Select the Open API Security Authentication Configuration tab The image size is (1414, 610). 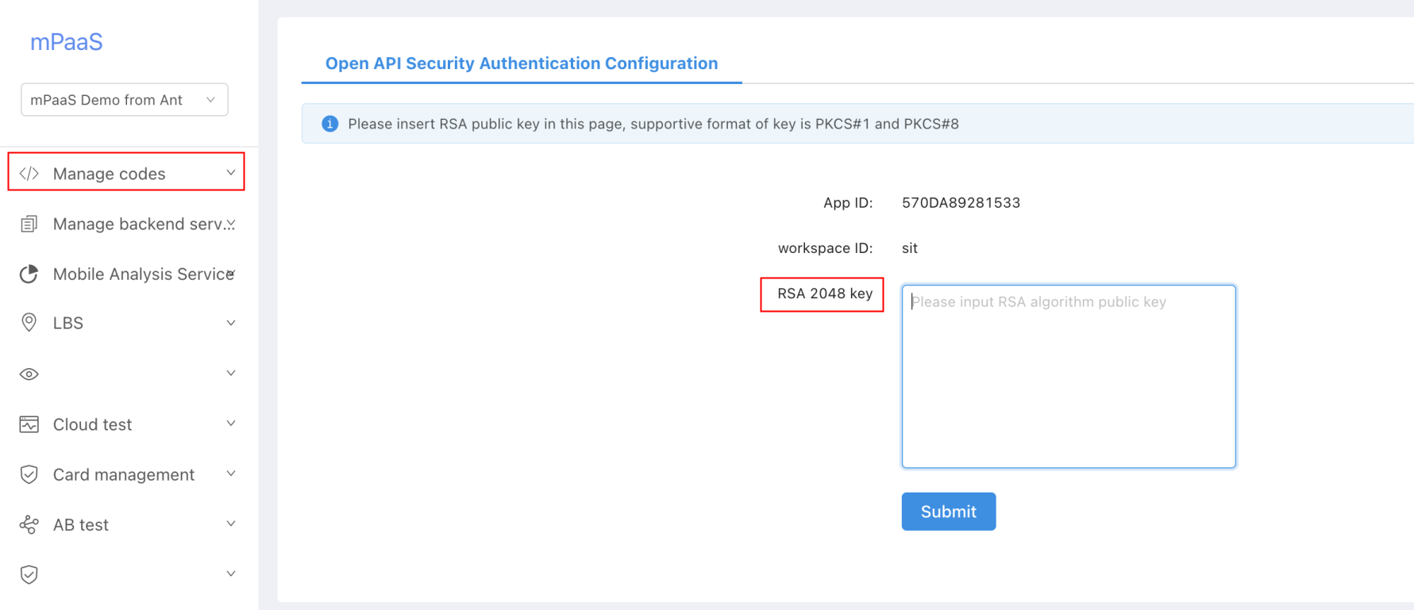click(x=522, y=63)
